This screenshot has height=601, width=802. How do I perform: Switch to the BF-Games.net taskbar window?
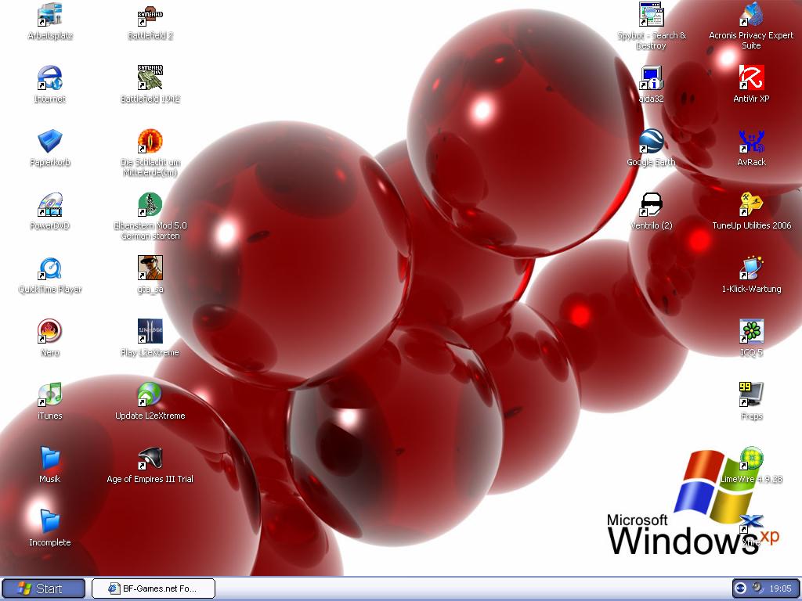[x=154, y=588]
